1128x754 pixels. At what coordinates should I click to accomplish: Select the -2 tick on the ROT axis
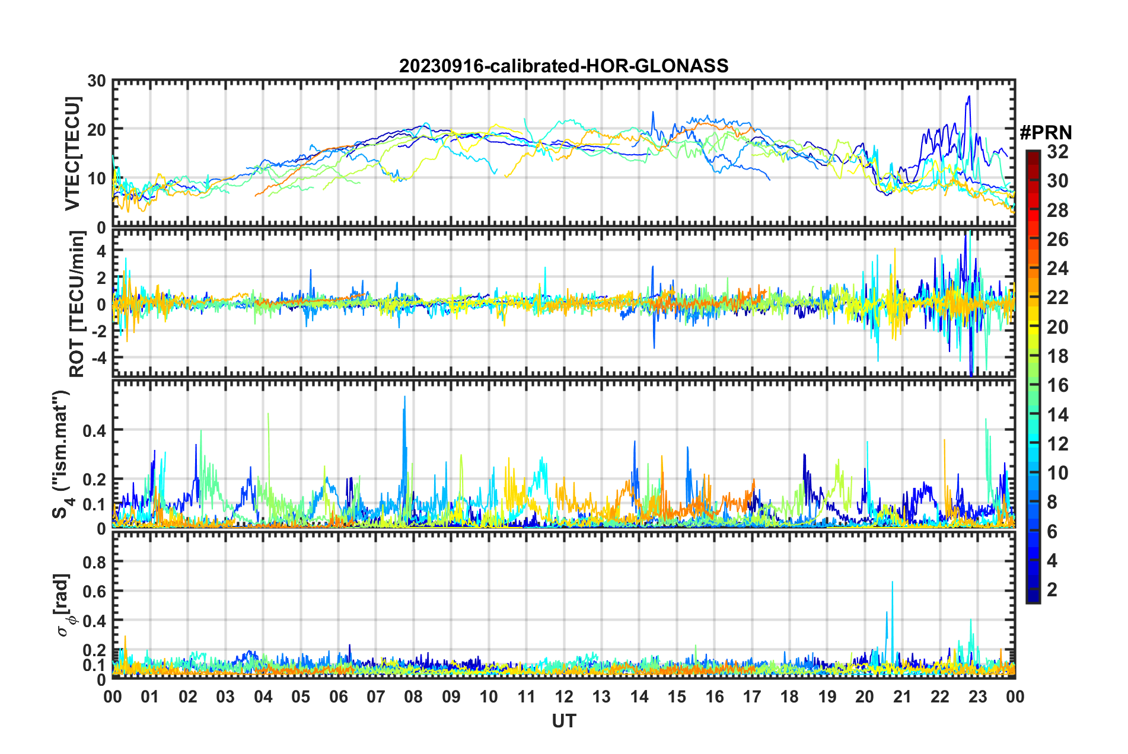pos(98,331)
